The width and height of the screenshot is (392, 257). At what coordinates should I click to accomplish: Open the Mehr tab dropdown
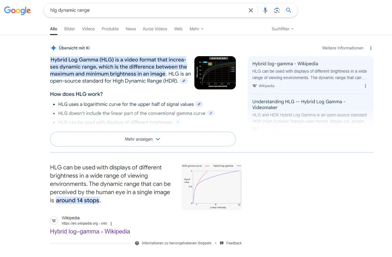pyautogui.click(x=196, y=29)
